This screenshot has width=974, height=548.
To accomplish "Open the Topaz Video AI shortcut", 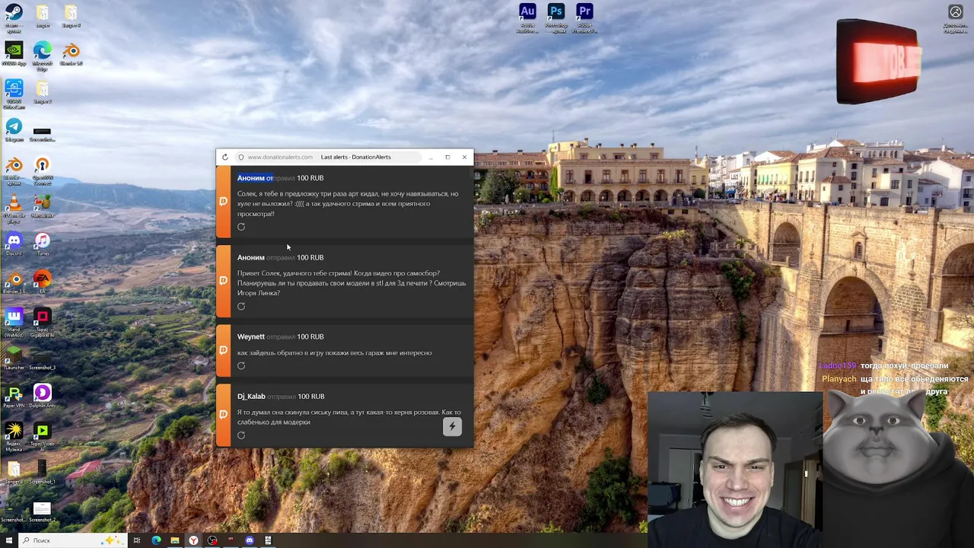I will 43,437.
